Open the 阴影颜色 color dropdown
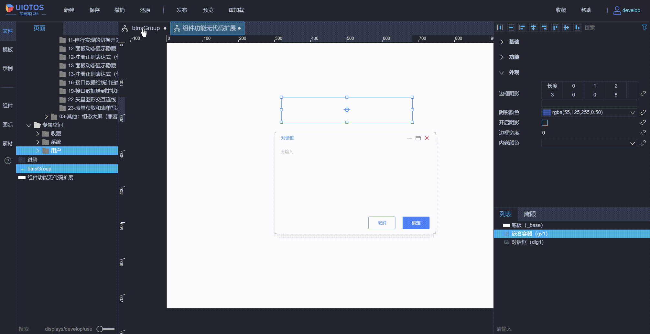650x334 pixels. tap(633, 112)
